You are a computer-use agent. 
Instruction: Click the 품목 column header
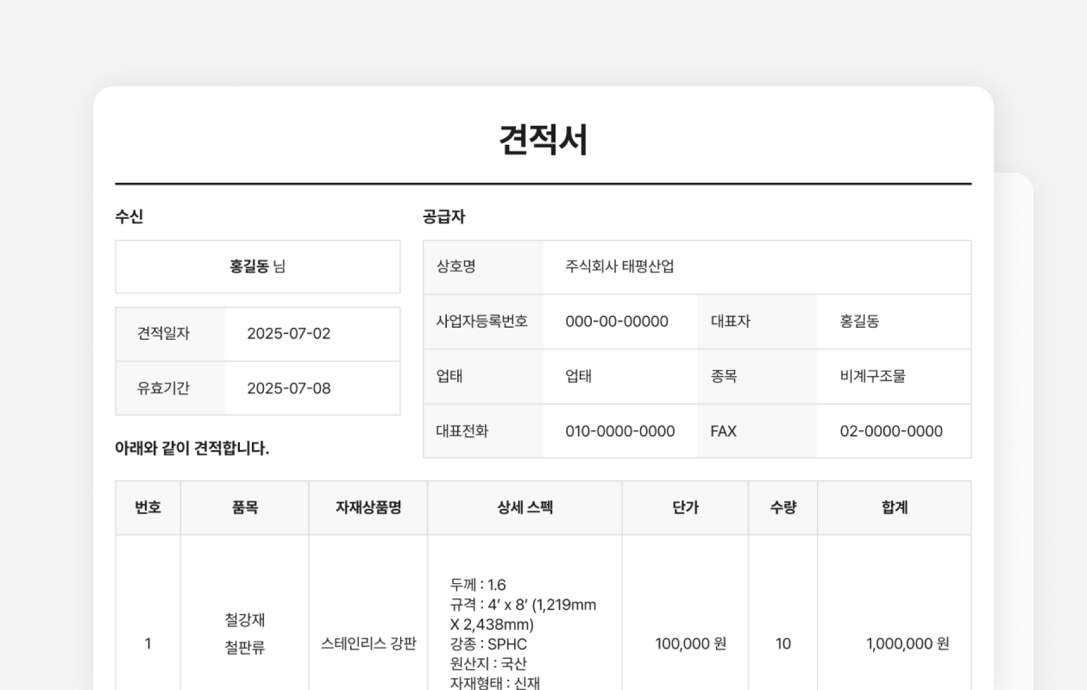244,508
